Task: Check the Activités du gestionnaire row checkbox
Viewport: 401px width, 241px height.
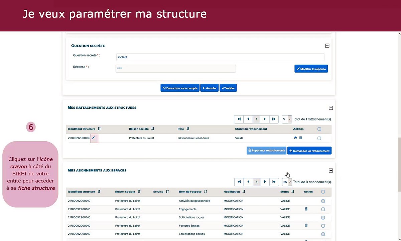Action: tap(323, 201)
